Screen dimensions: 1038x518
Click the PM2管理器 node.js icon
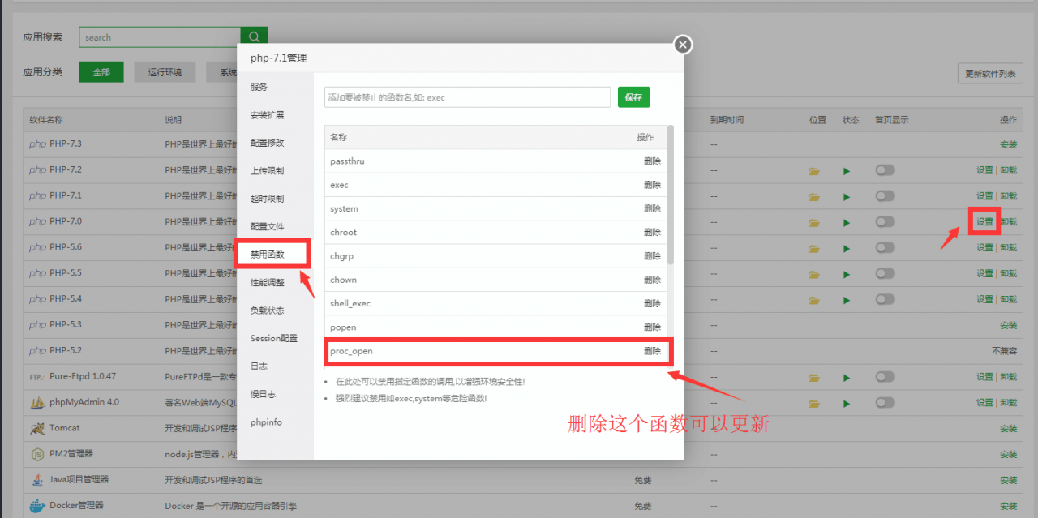[x=37, y=454]
